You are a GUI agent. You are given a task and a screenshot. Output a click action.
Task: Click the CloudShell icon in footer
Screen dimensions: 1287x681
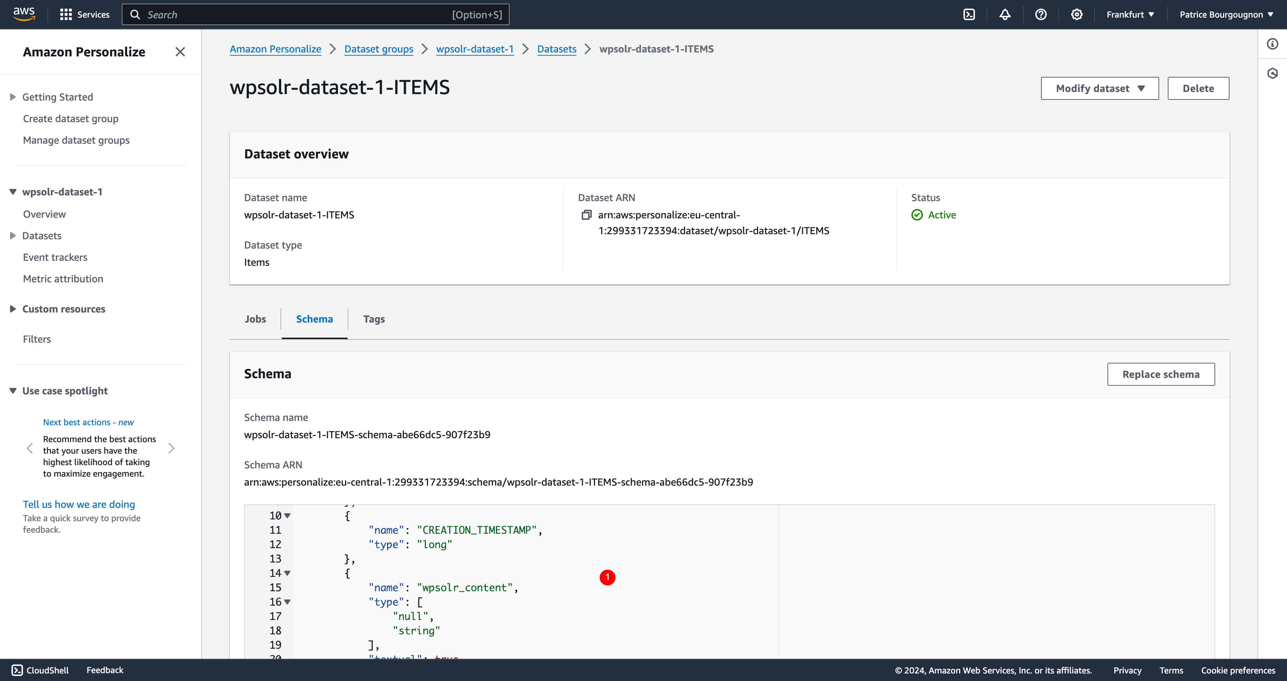tap(17, 670)
